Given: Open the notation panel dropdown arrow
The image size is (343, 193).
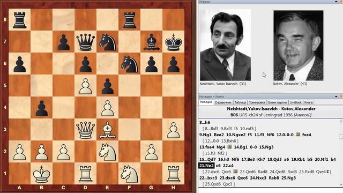Looking at the screenshot, I should (336, 96).
